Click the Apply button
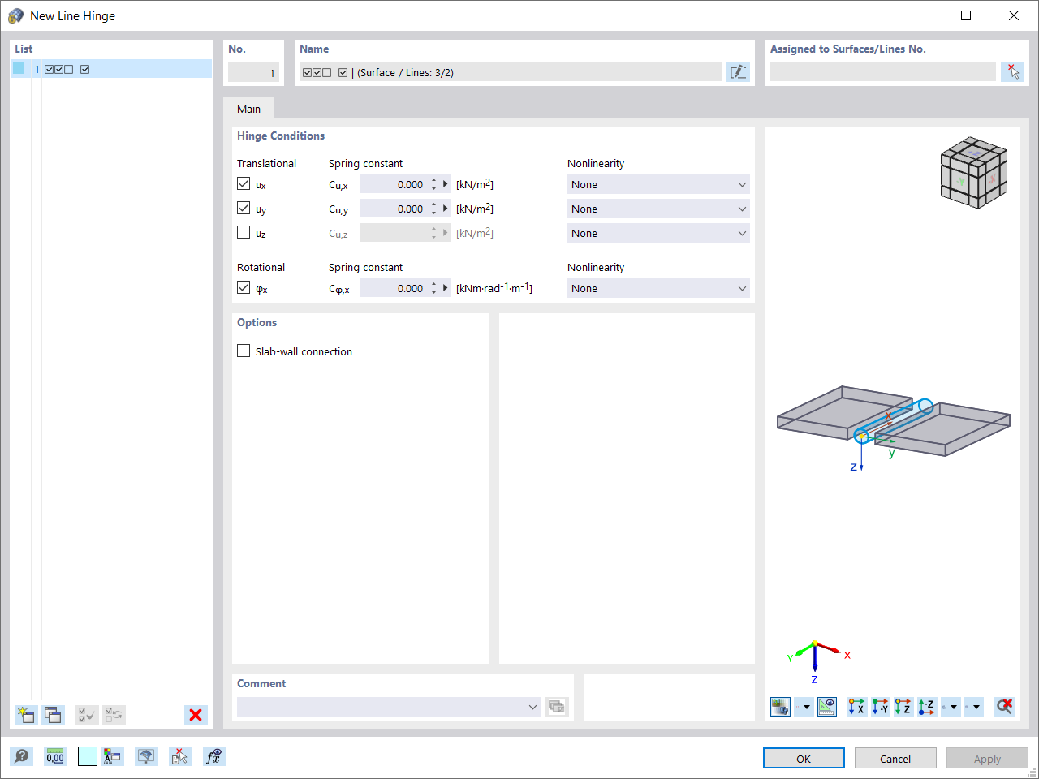The image size is (1039, 779). click(x=987, y=759)
